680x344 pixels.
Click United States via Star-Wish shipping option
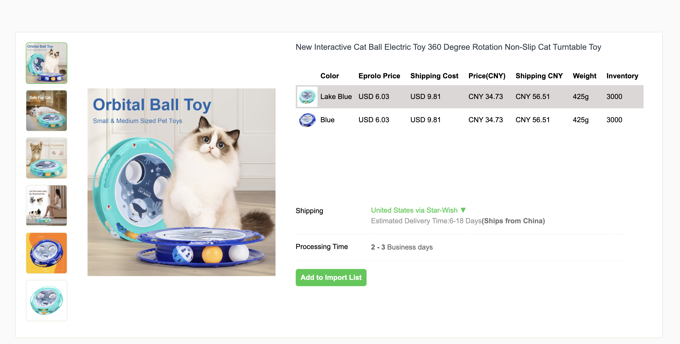click(x=414, y=210)
